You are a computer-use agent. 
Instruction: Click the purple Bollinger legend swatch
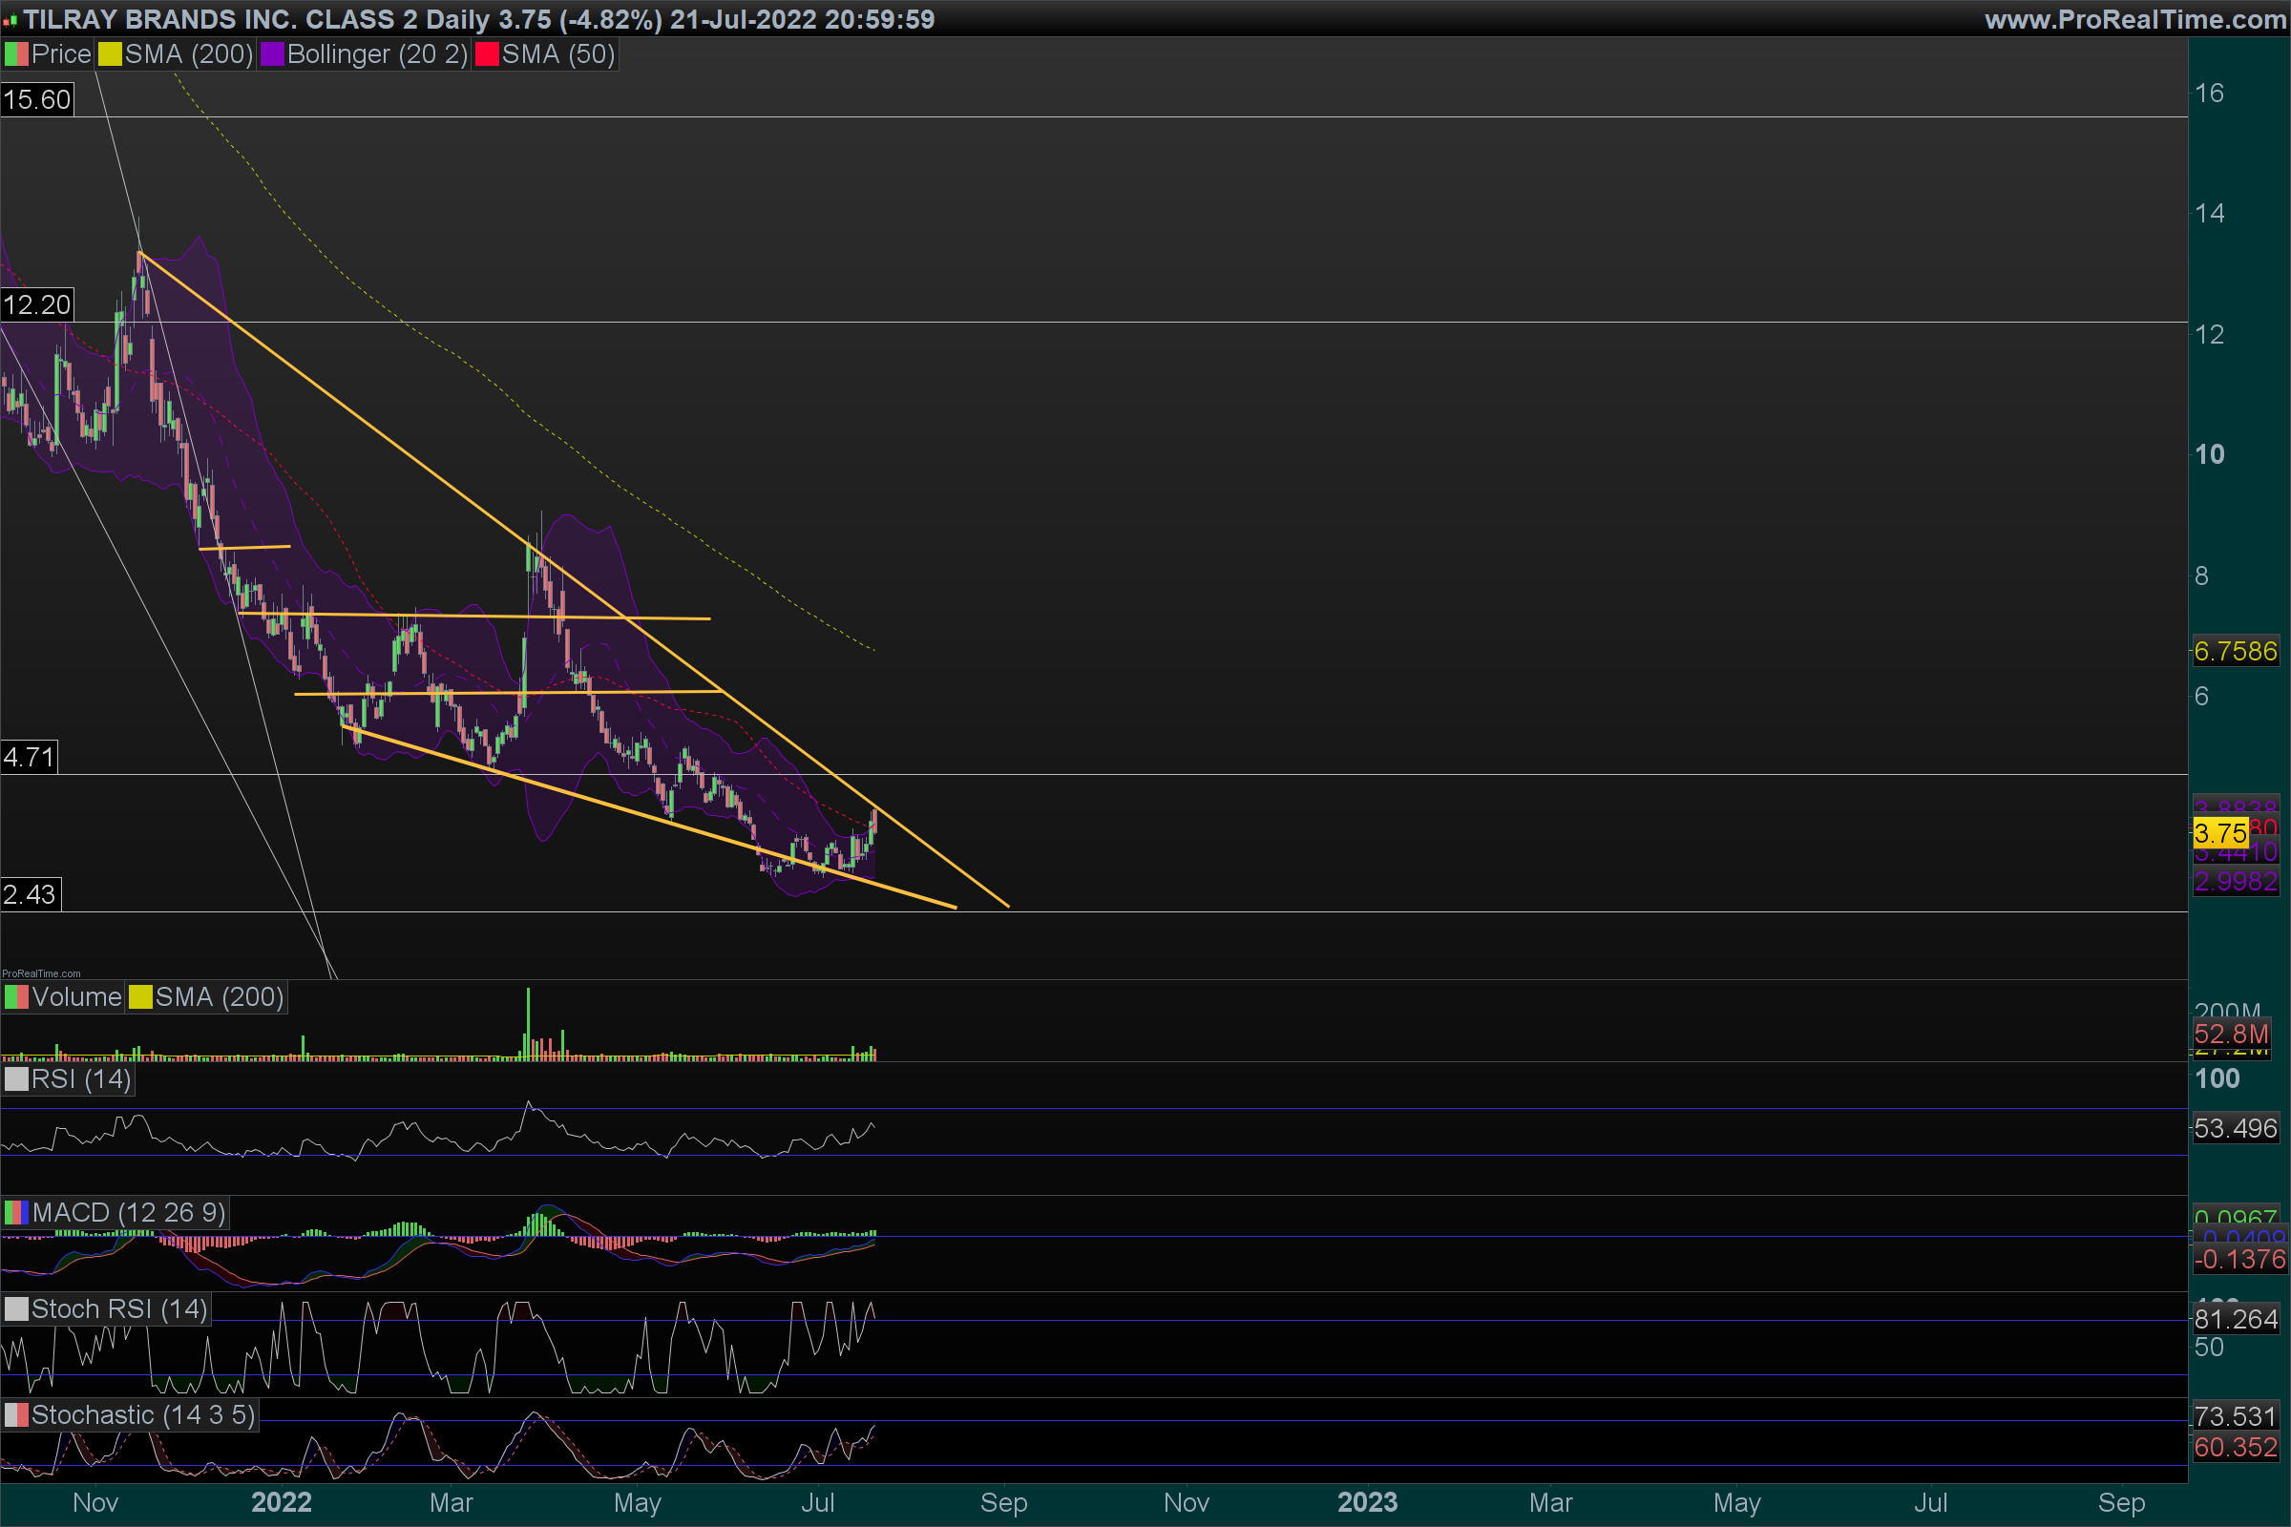point(272,54)
